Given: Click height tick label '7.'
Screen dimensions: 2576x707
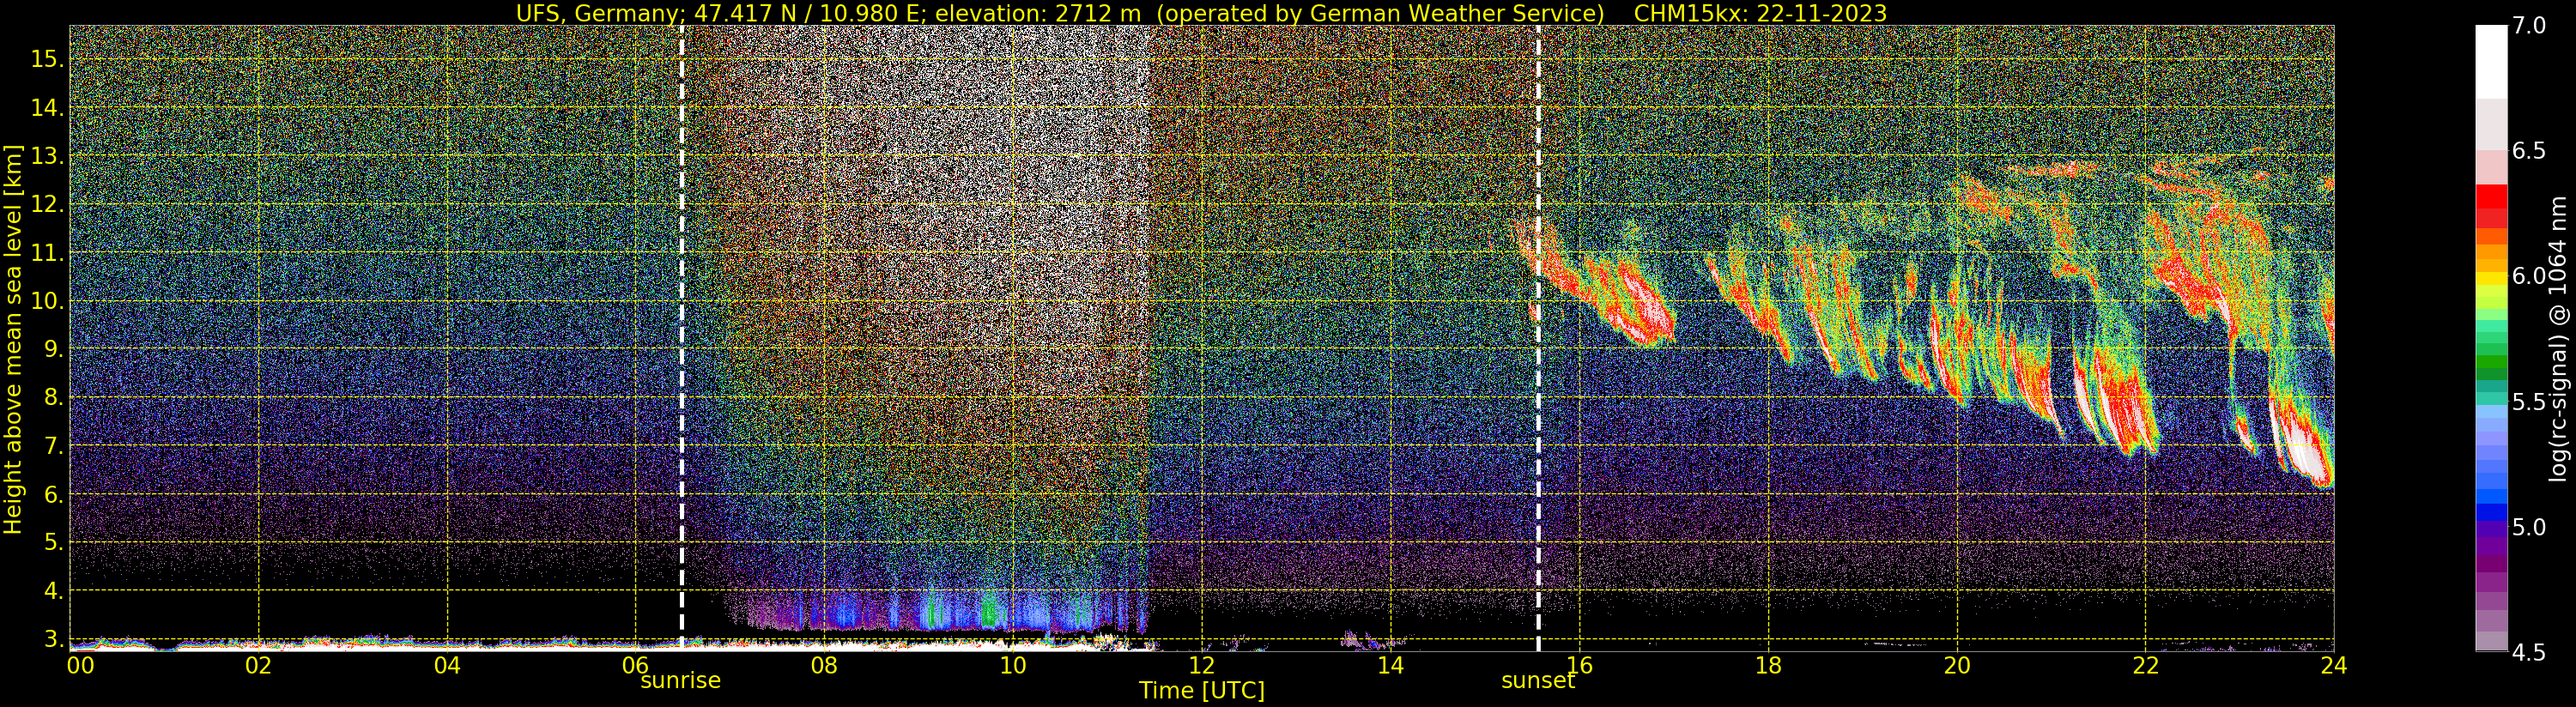Looking at the screenshot, I should coord(54,446).
